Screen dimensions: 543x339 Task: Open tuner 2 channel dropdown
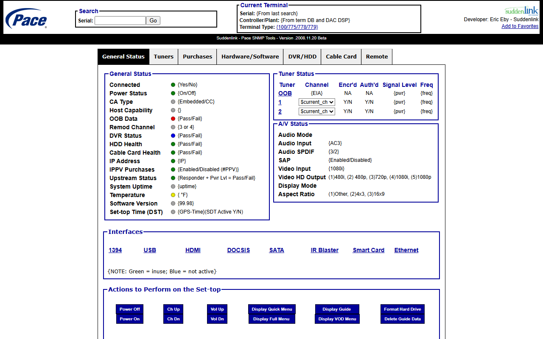(x=317, y=111)
